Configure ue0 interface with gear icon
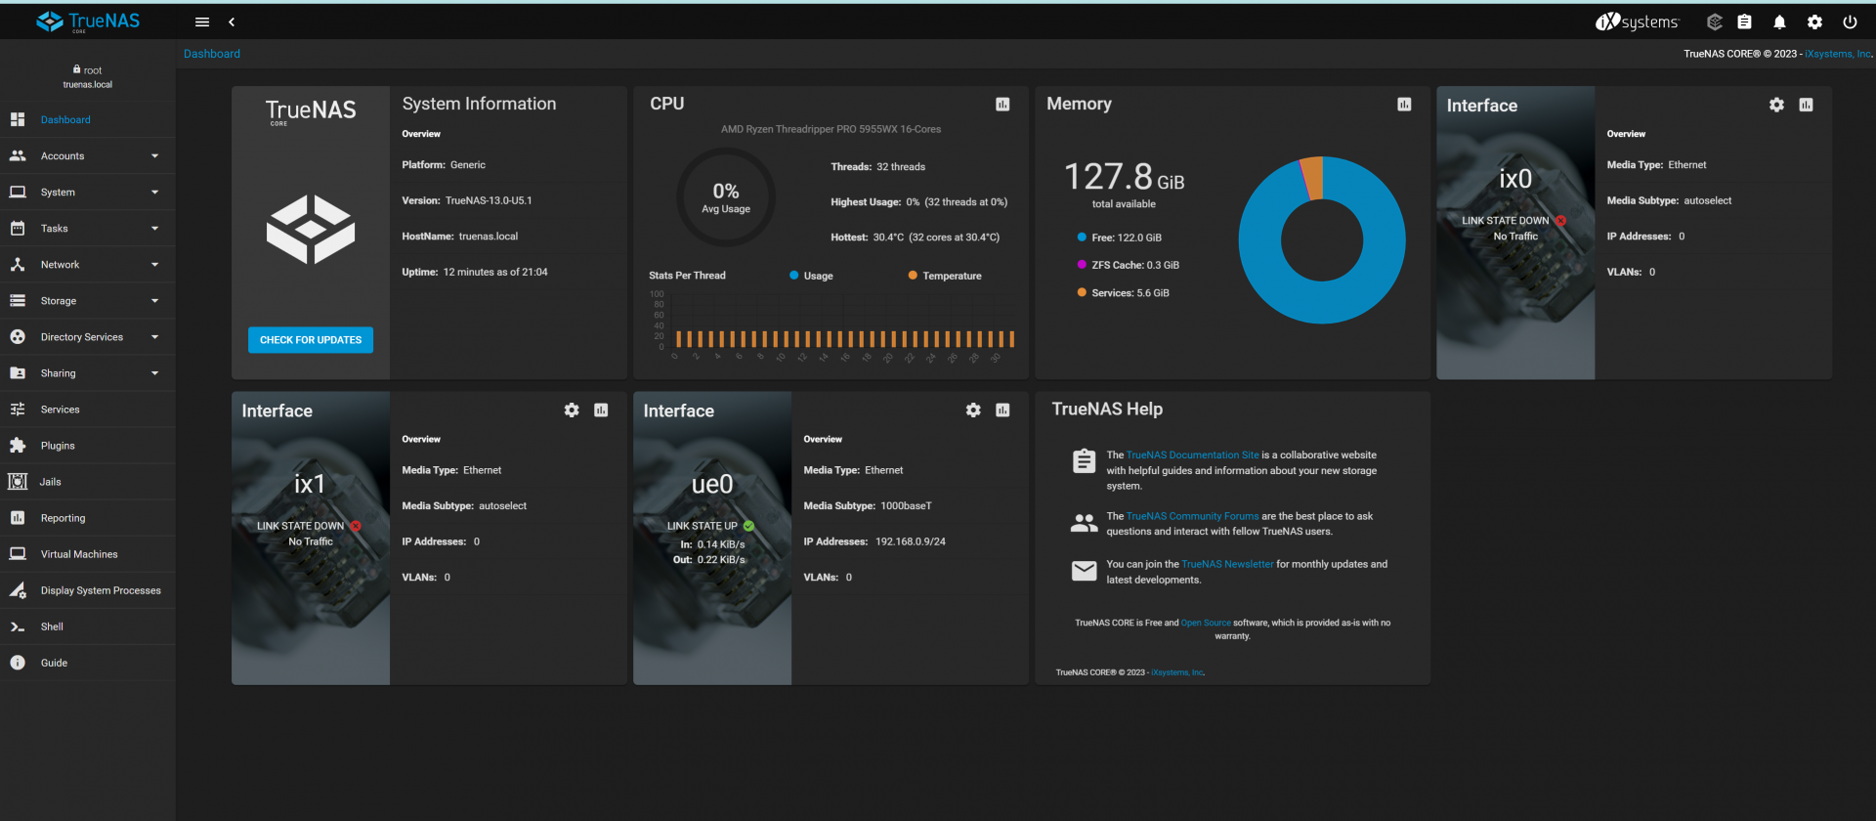1876x821 pixels. point(973,410)
